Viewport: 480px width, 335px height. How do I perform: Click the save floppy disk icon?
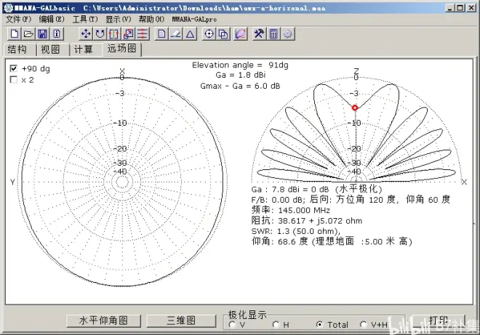click(42, 34)
